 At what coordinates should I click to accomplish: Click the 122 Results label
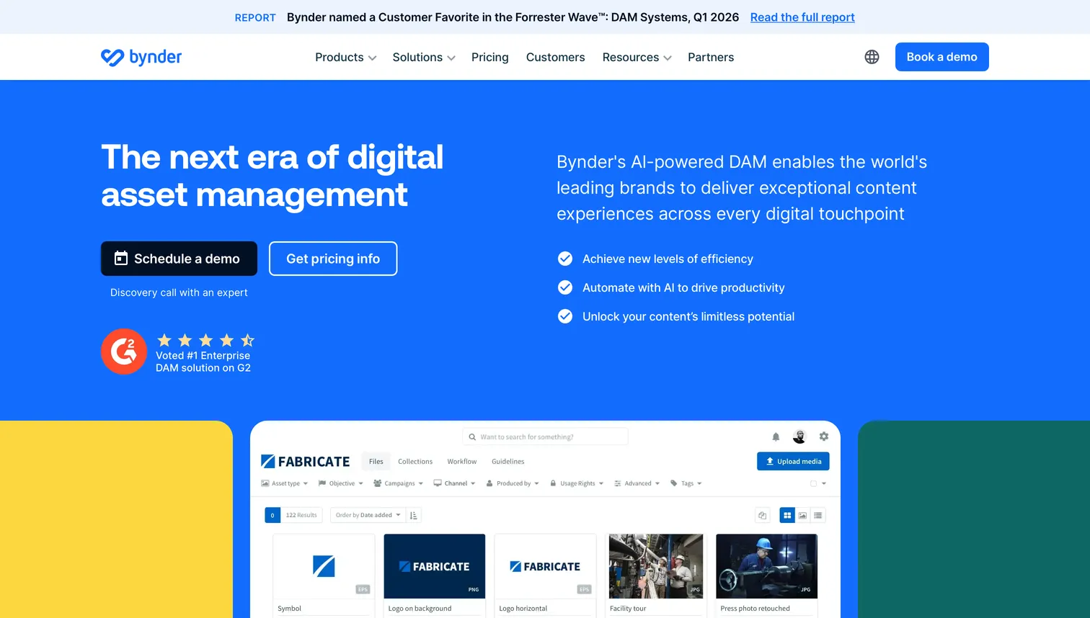301,515
